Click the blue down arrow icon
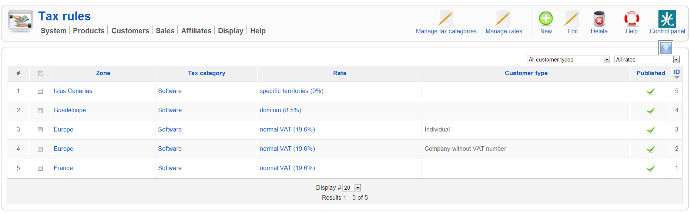691x213 pixels. pos(665,48)
